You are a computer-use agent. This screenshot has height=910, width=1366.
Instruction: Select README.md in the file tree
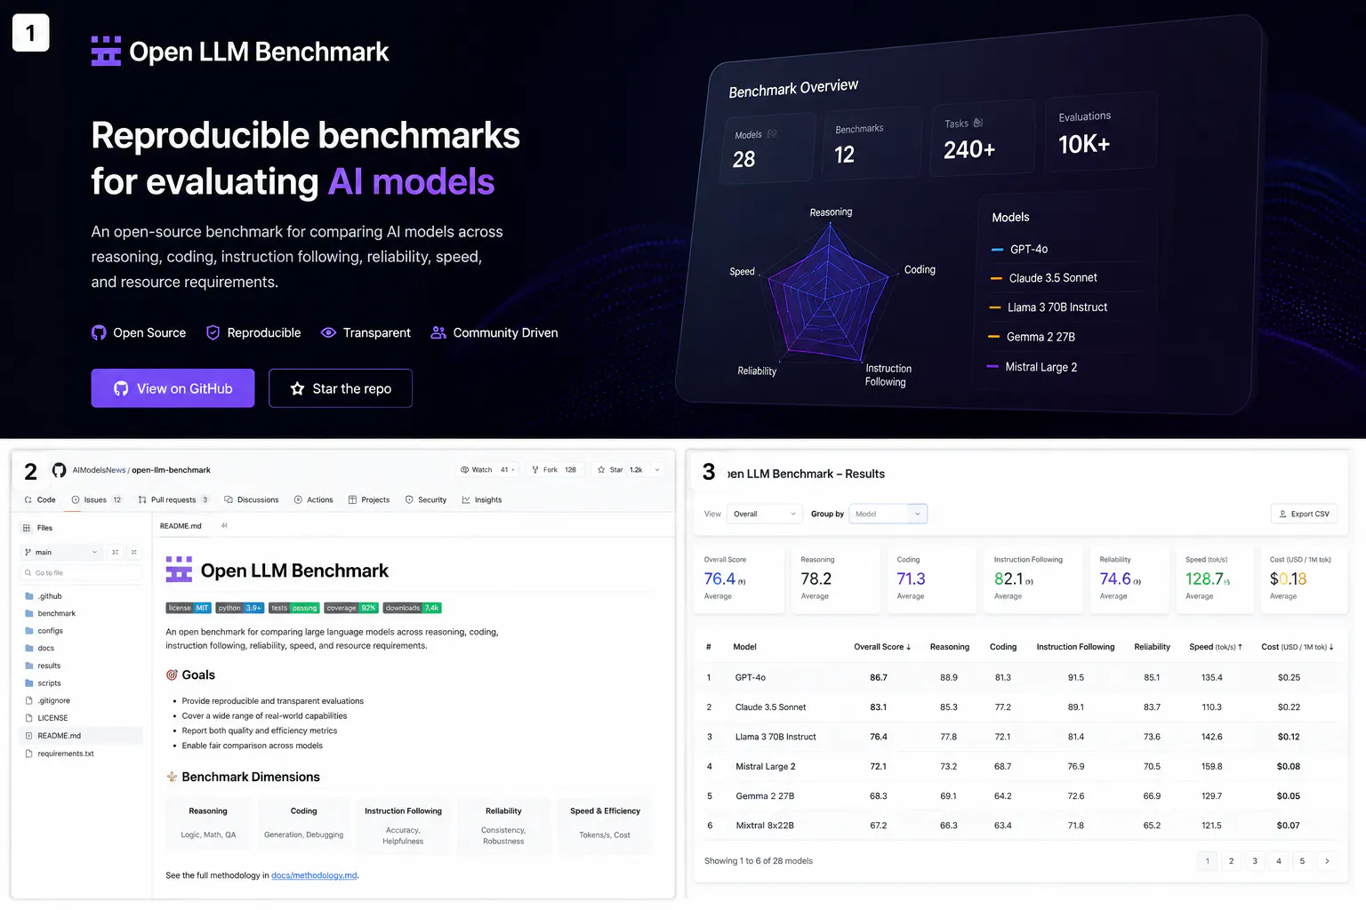(x=81, y=736)
